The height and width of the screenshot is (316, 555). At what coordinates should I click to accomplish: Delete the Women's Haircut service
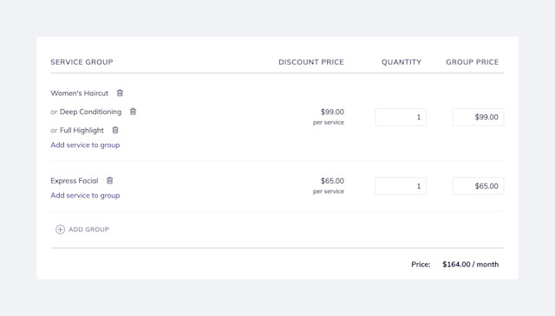coord(120,93)
